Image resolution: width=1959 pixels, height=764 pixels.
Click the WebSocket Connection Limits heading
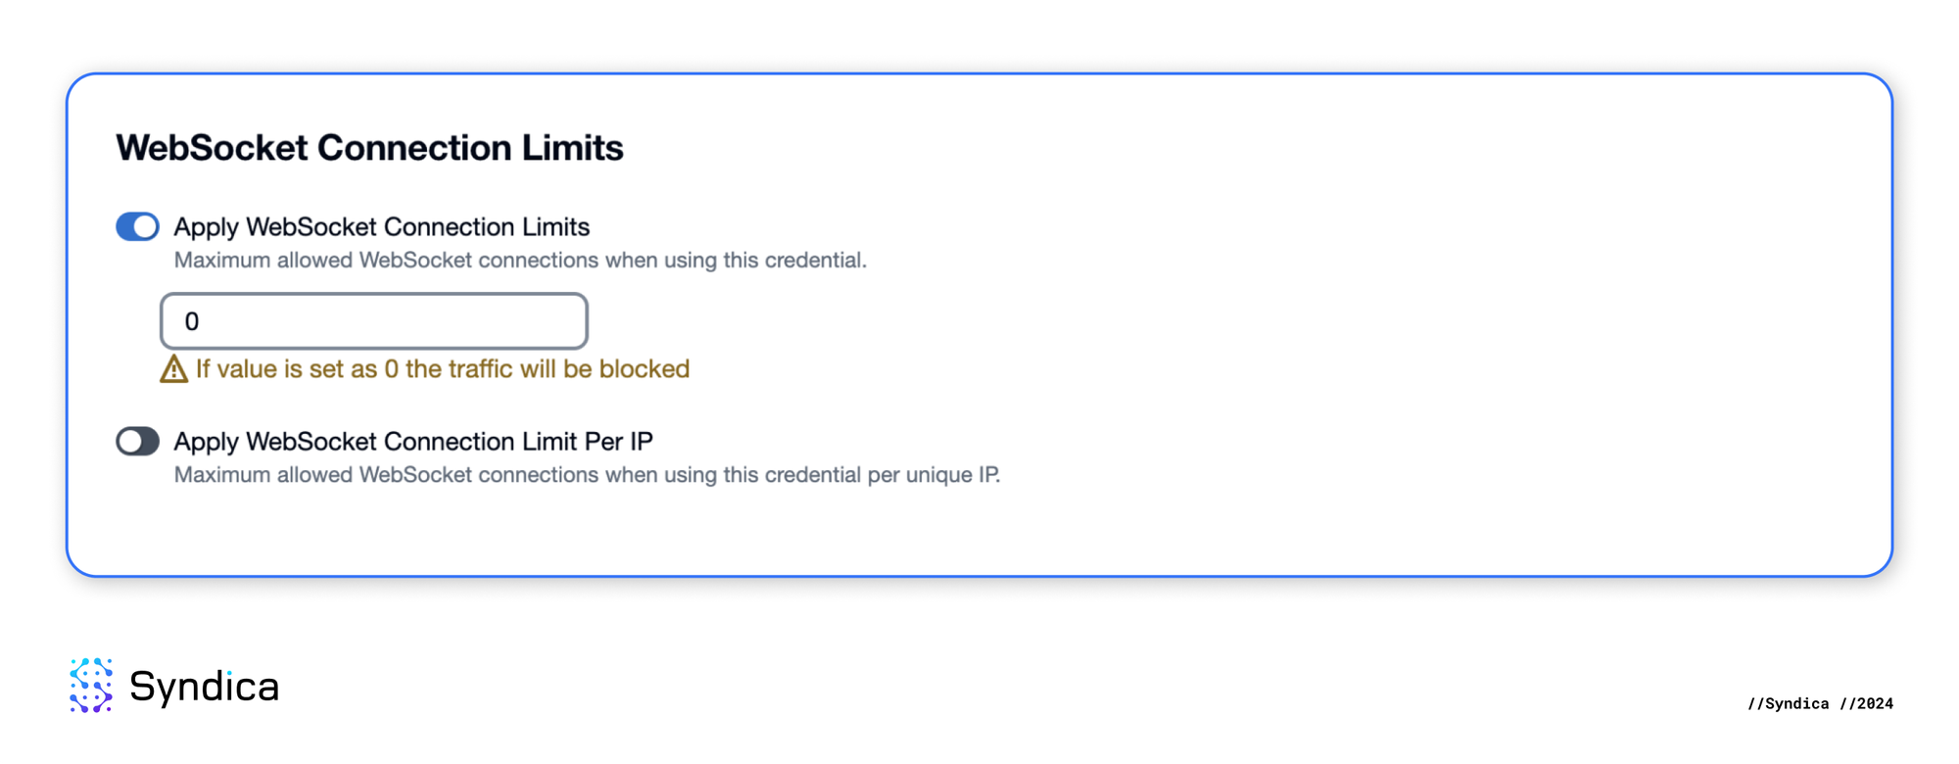[370, 147]
